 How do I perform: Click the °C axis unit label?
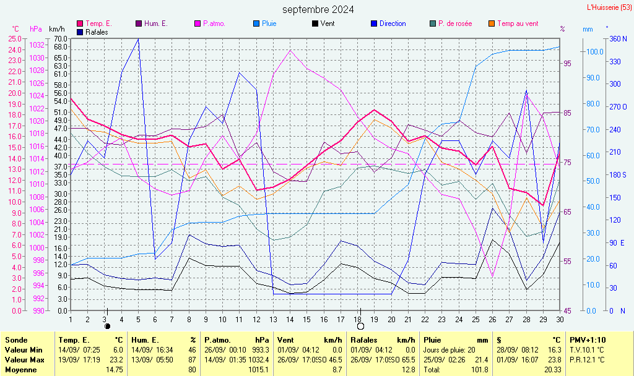coord(15,29)
